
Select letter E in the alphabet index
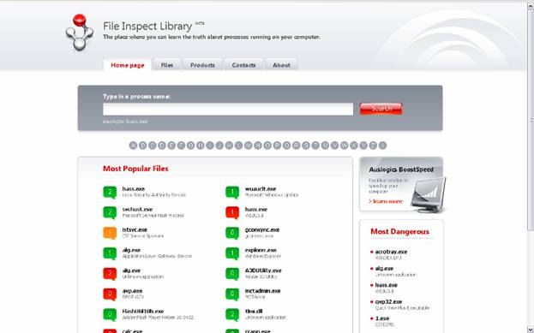click(x=171, y=146)
